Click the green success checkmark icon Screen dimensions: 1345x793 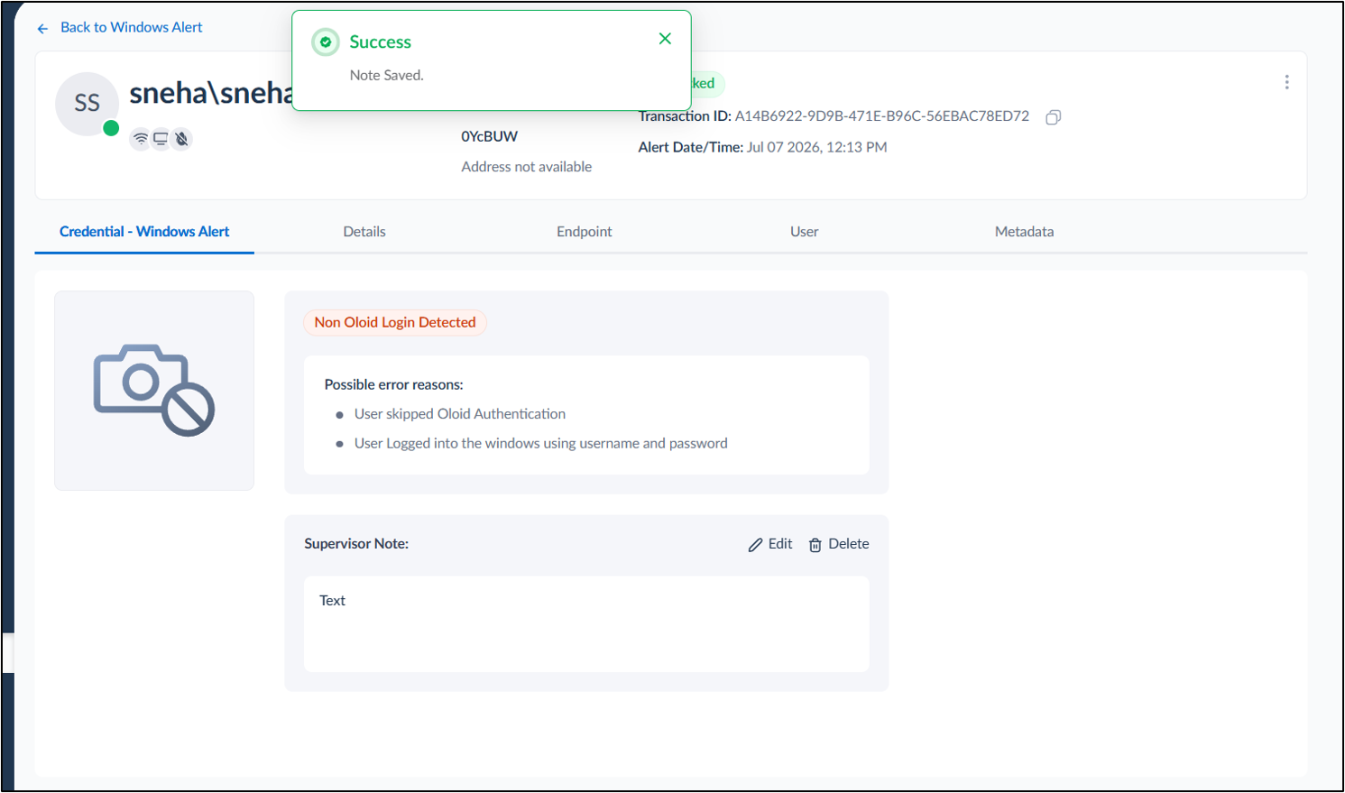pos(326,42)
